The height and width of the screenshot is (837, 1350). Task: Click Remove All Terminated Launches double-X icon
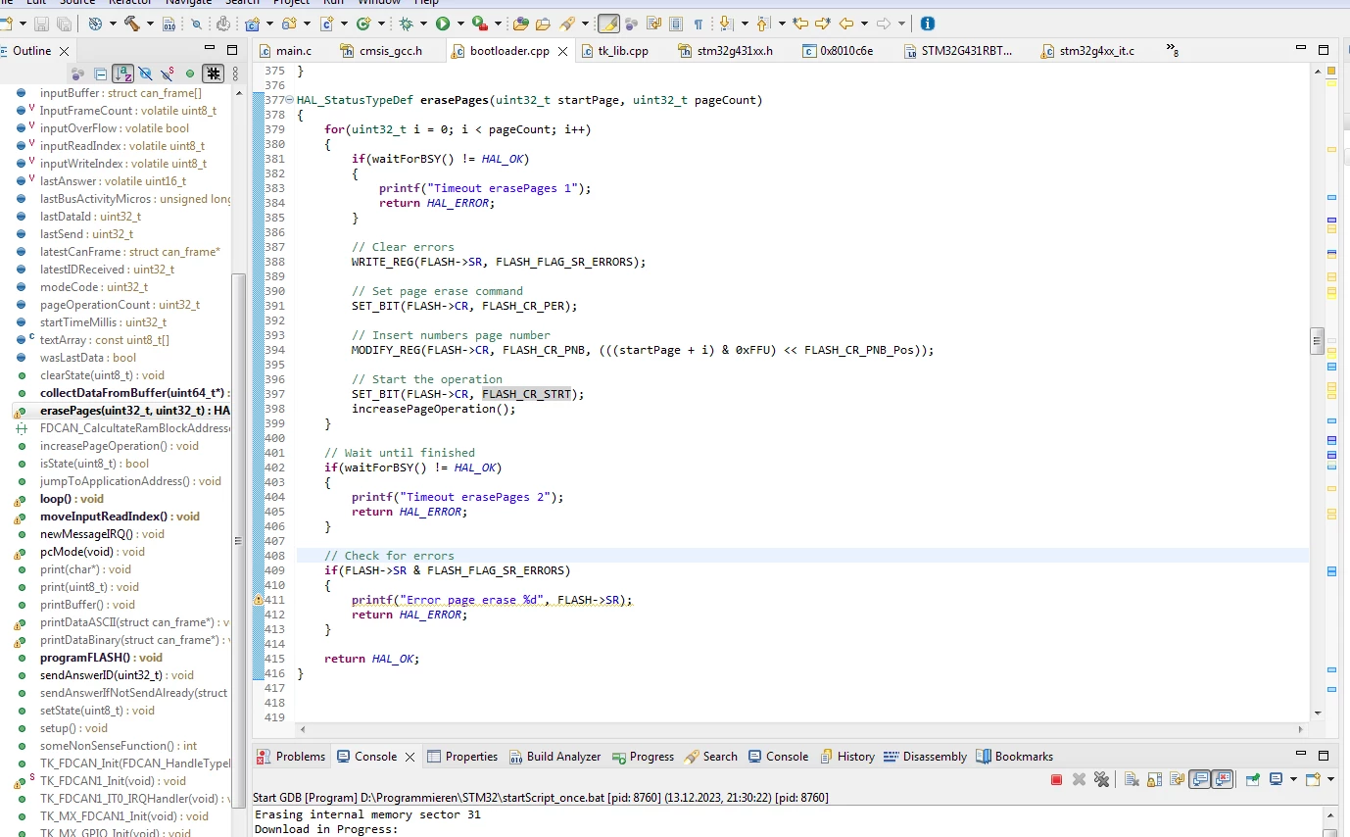click(1101, 780)
